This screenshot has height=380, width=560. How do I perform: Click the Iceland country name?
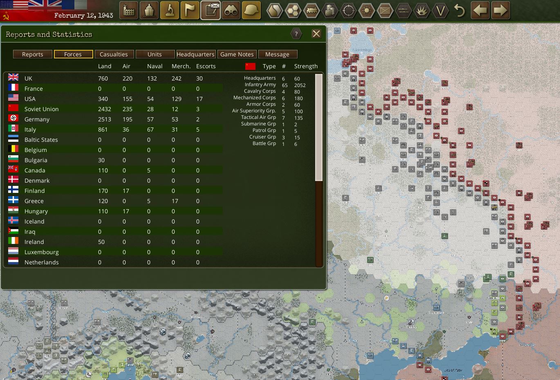point(34,221)
